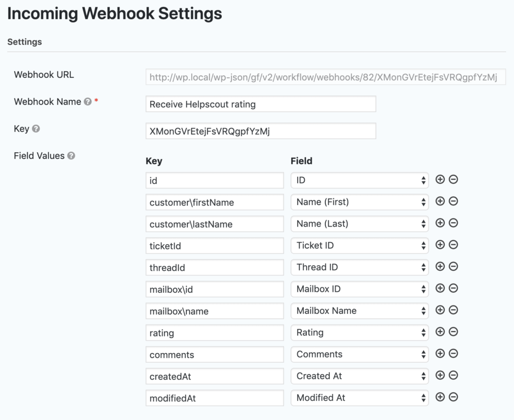This screenshot has height=420, width=514.
Task: Add a row after rating mapping
Action: click(440, 332)
